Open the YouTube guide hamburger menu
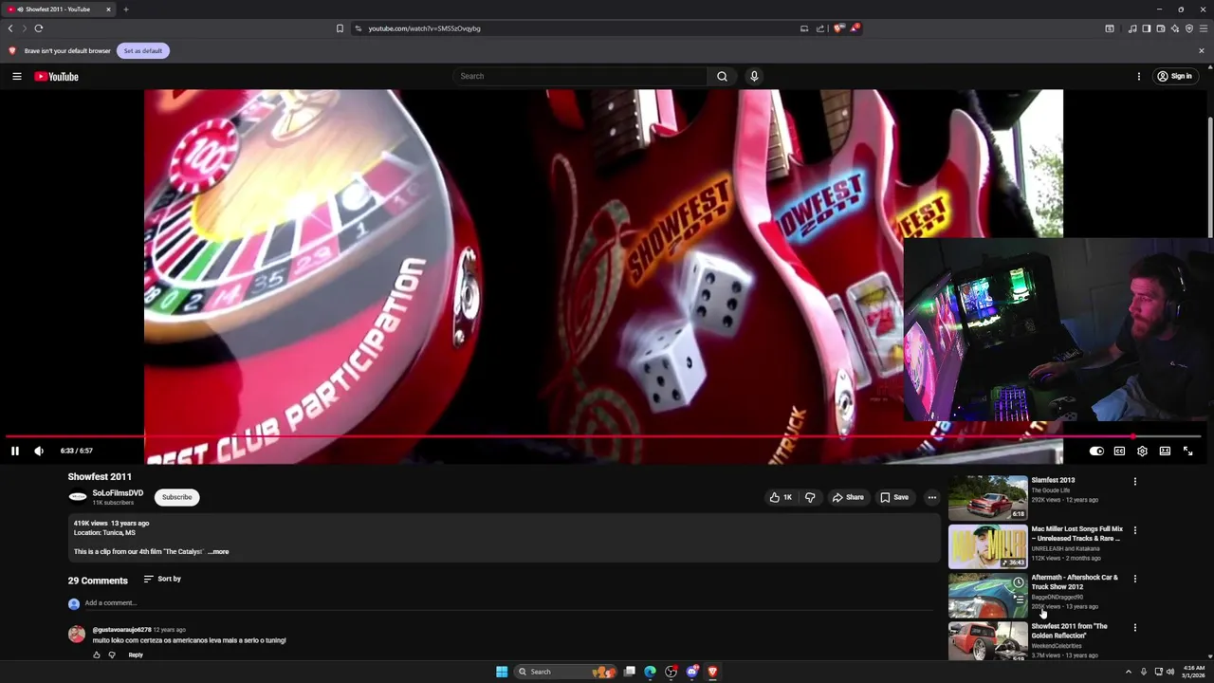 pyautogui.click(x=17, y=76)
